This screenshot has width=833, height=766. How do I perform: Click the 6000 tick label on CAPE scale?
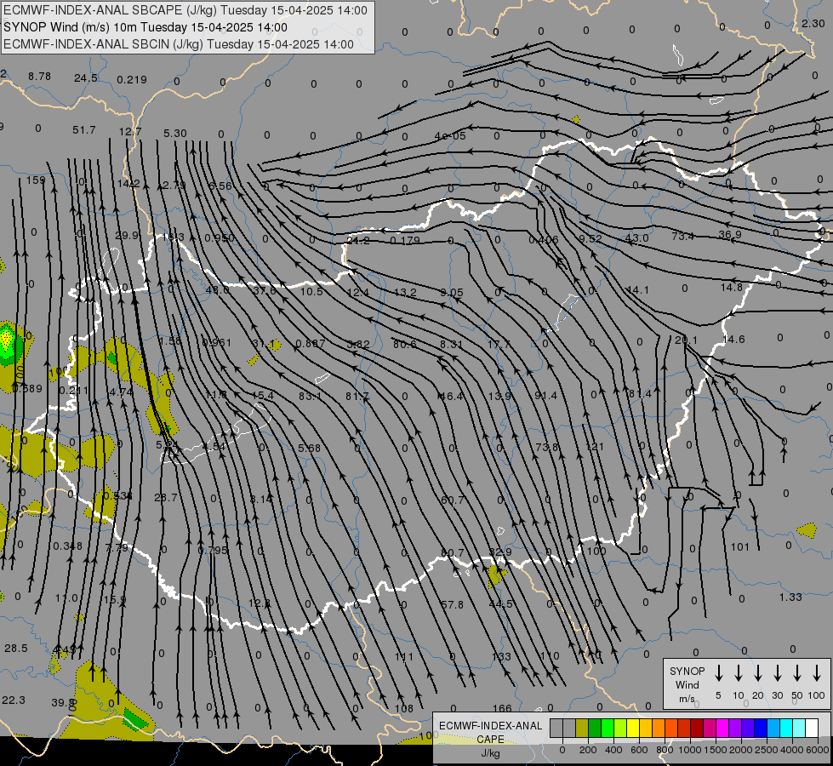click(x=819, y=750)
